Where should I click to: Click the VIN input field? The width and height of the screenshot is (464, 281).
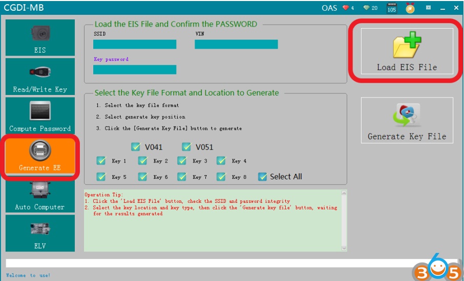point(236,44)
